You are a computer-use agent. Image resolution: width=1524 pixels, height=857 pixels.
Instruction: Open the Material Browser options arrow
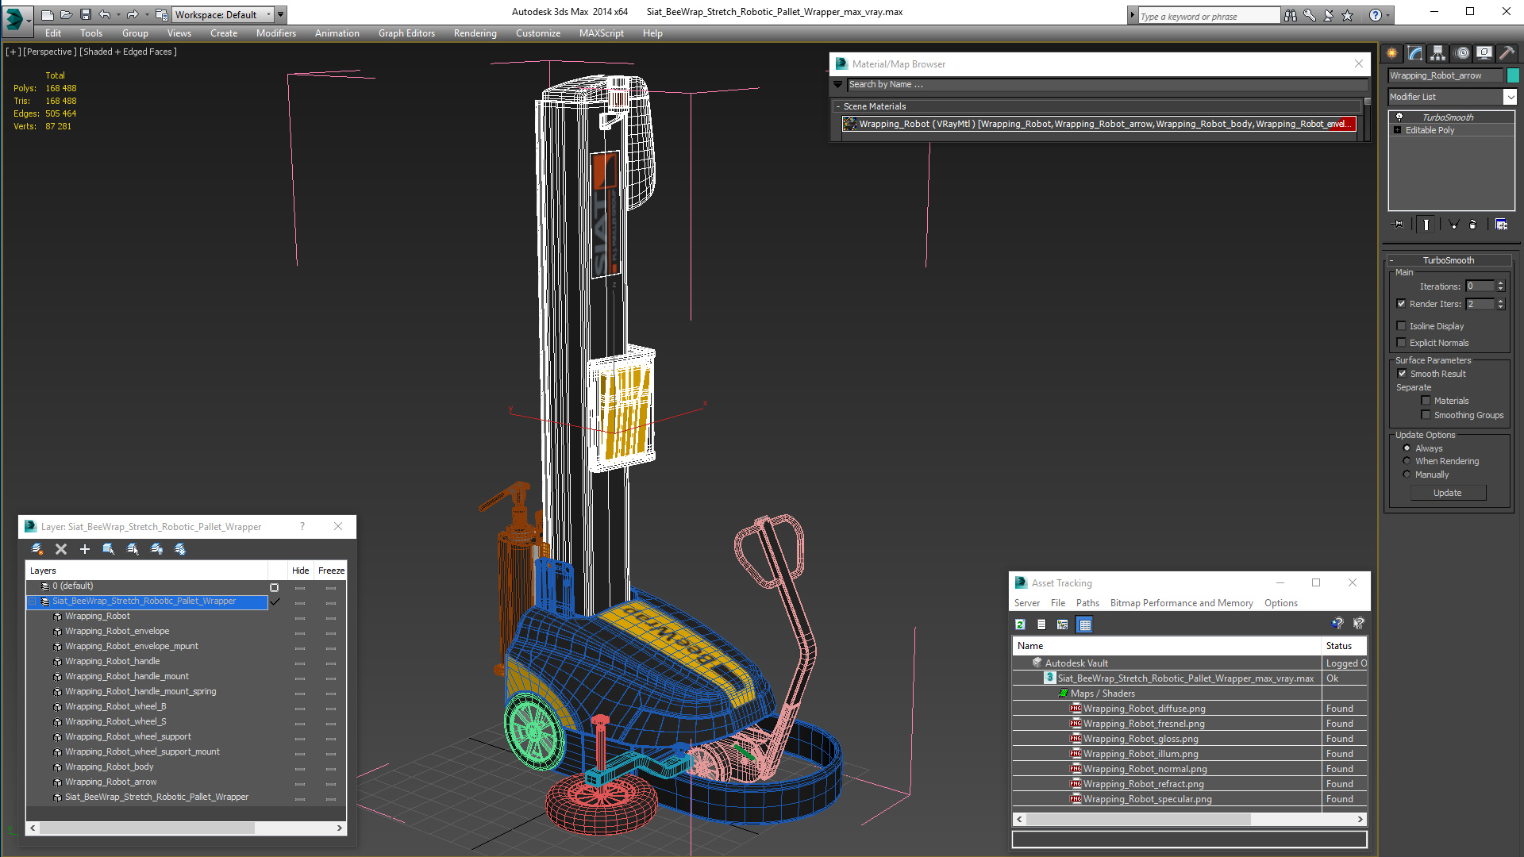(x=838, y=84)
